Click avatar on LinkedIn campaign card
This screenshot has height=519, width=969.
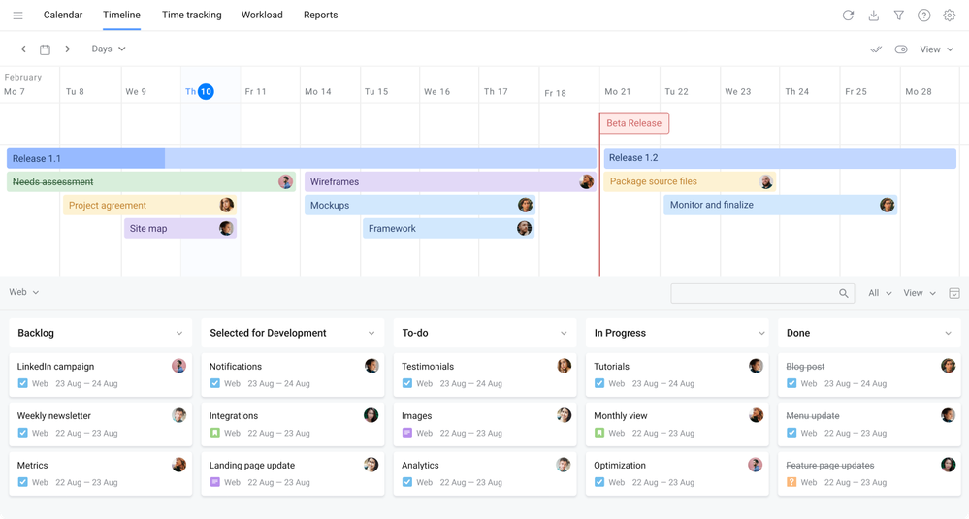click(x=178, y=366)
